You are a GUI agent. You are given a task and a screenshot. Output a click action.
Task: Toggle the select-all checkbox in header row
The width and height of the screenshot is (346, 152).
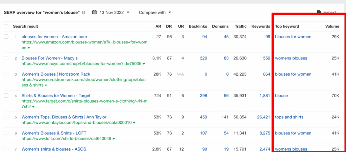coord(6,26)
